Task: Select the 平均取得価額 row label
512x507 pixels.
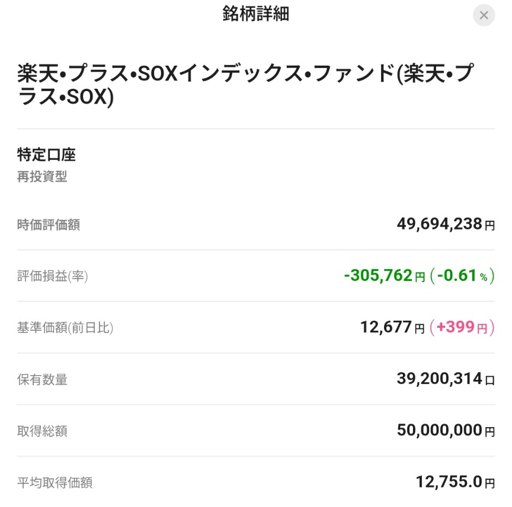Action: [x=55, y=483]
